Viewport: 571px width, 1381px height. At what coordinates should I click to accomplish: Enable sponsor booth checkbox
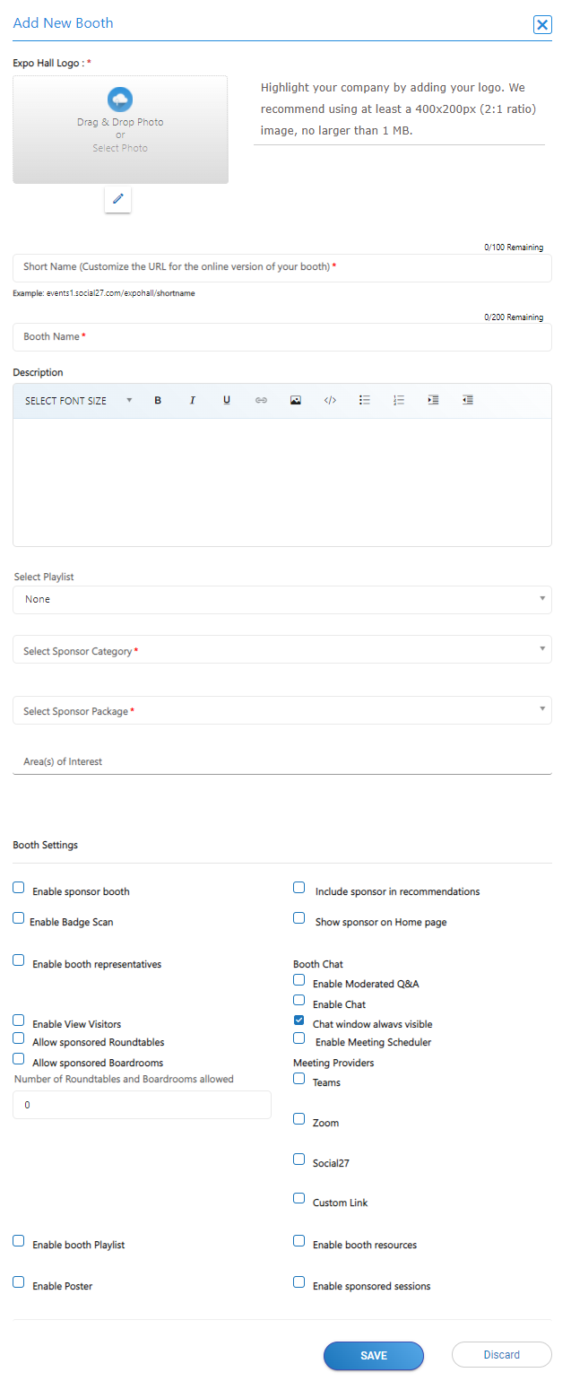coord(19,888)
